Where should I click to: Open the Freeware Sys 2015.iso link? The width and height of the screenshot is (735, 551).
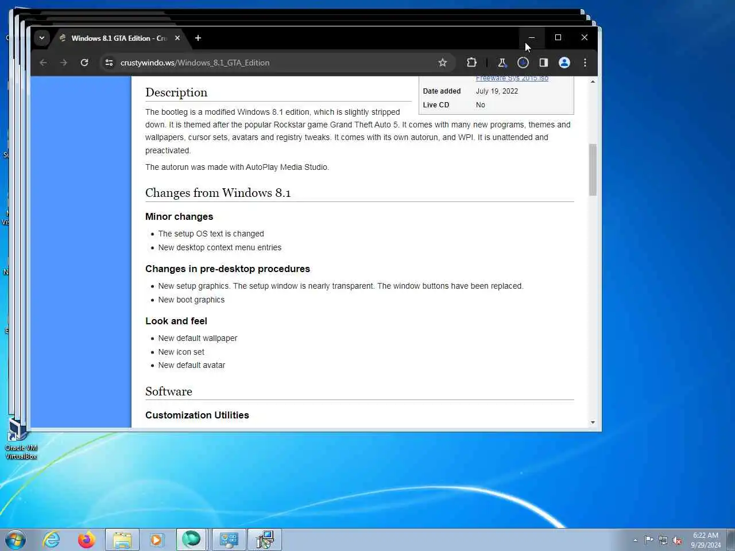pos(512,78)
